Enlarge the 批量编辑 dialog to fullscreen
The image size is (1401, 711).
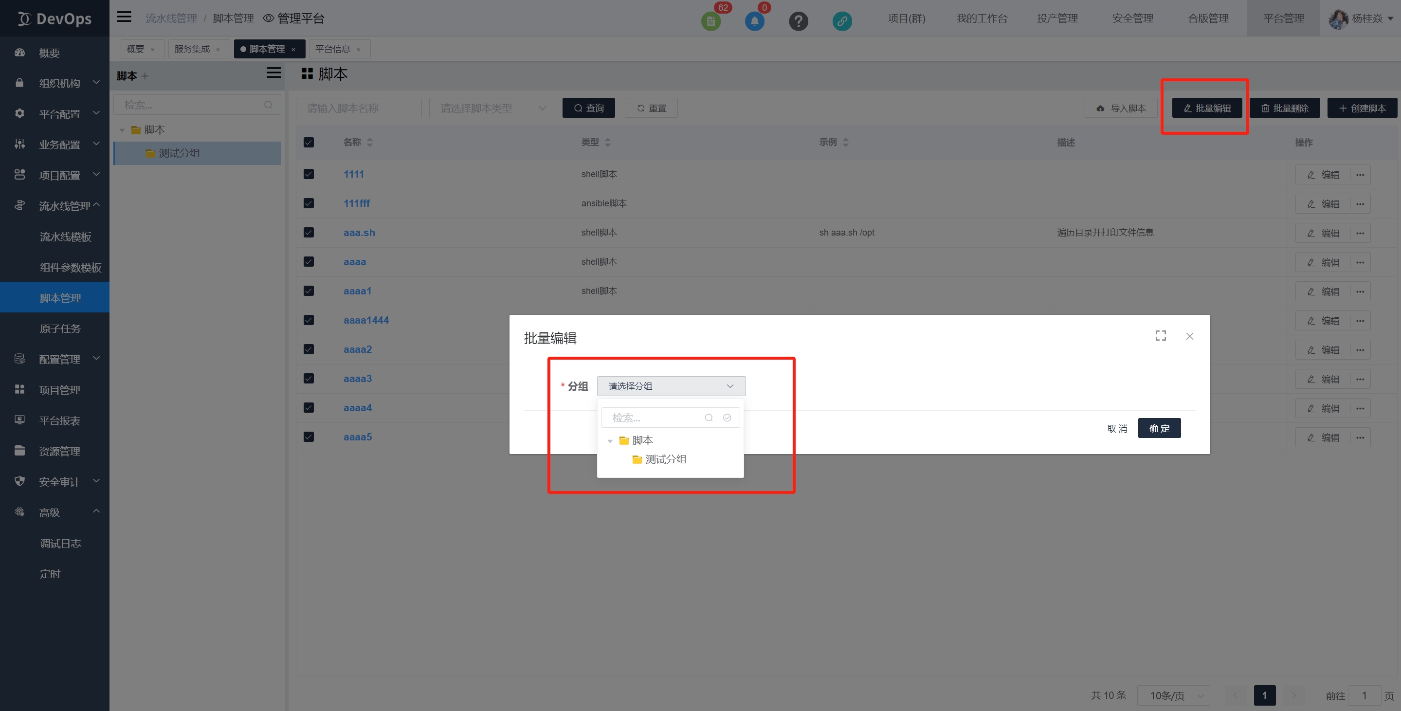click(x=1160, y=336)
